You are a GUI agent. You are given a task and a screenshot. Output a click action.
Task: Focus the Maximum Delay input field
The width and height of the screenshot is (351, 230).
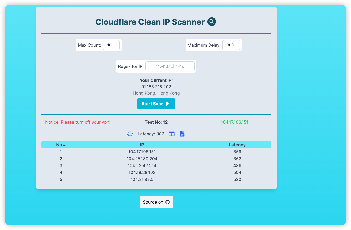231,45
